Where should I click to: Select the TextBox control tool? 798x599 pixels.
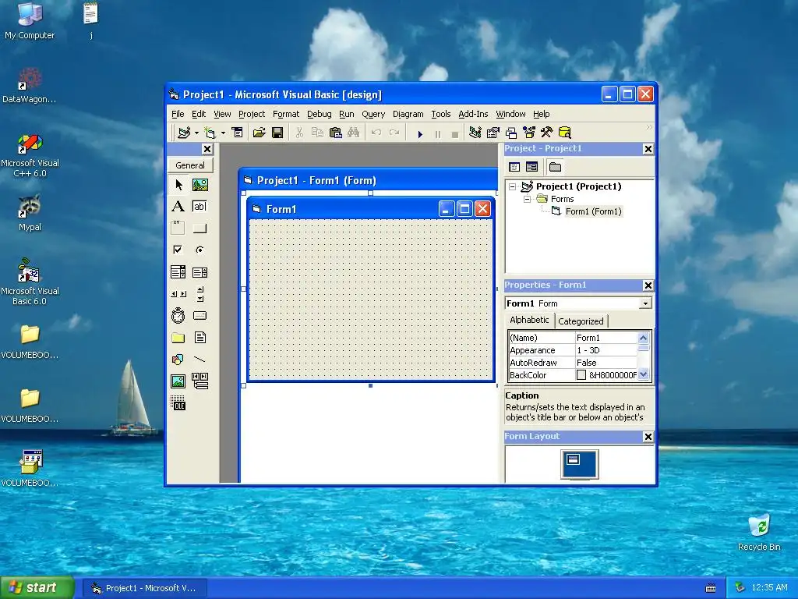(x=200, y=206)
